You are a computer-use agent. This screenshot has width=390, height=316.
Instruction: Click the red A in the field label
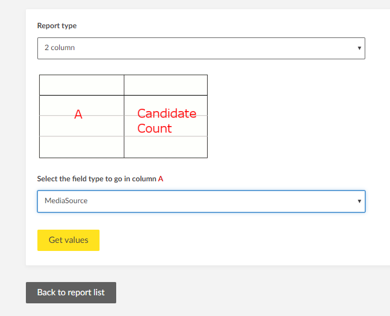pyautogui.click(x=161, y=179)
